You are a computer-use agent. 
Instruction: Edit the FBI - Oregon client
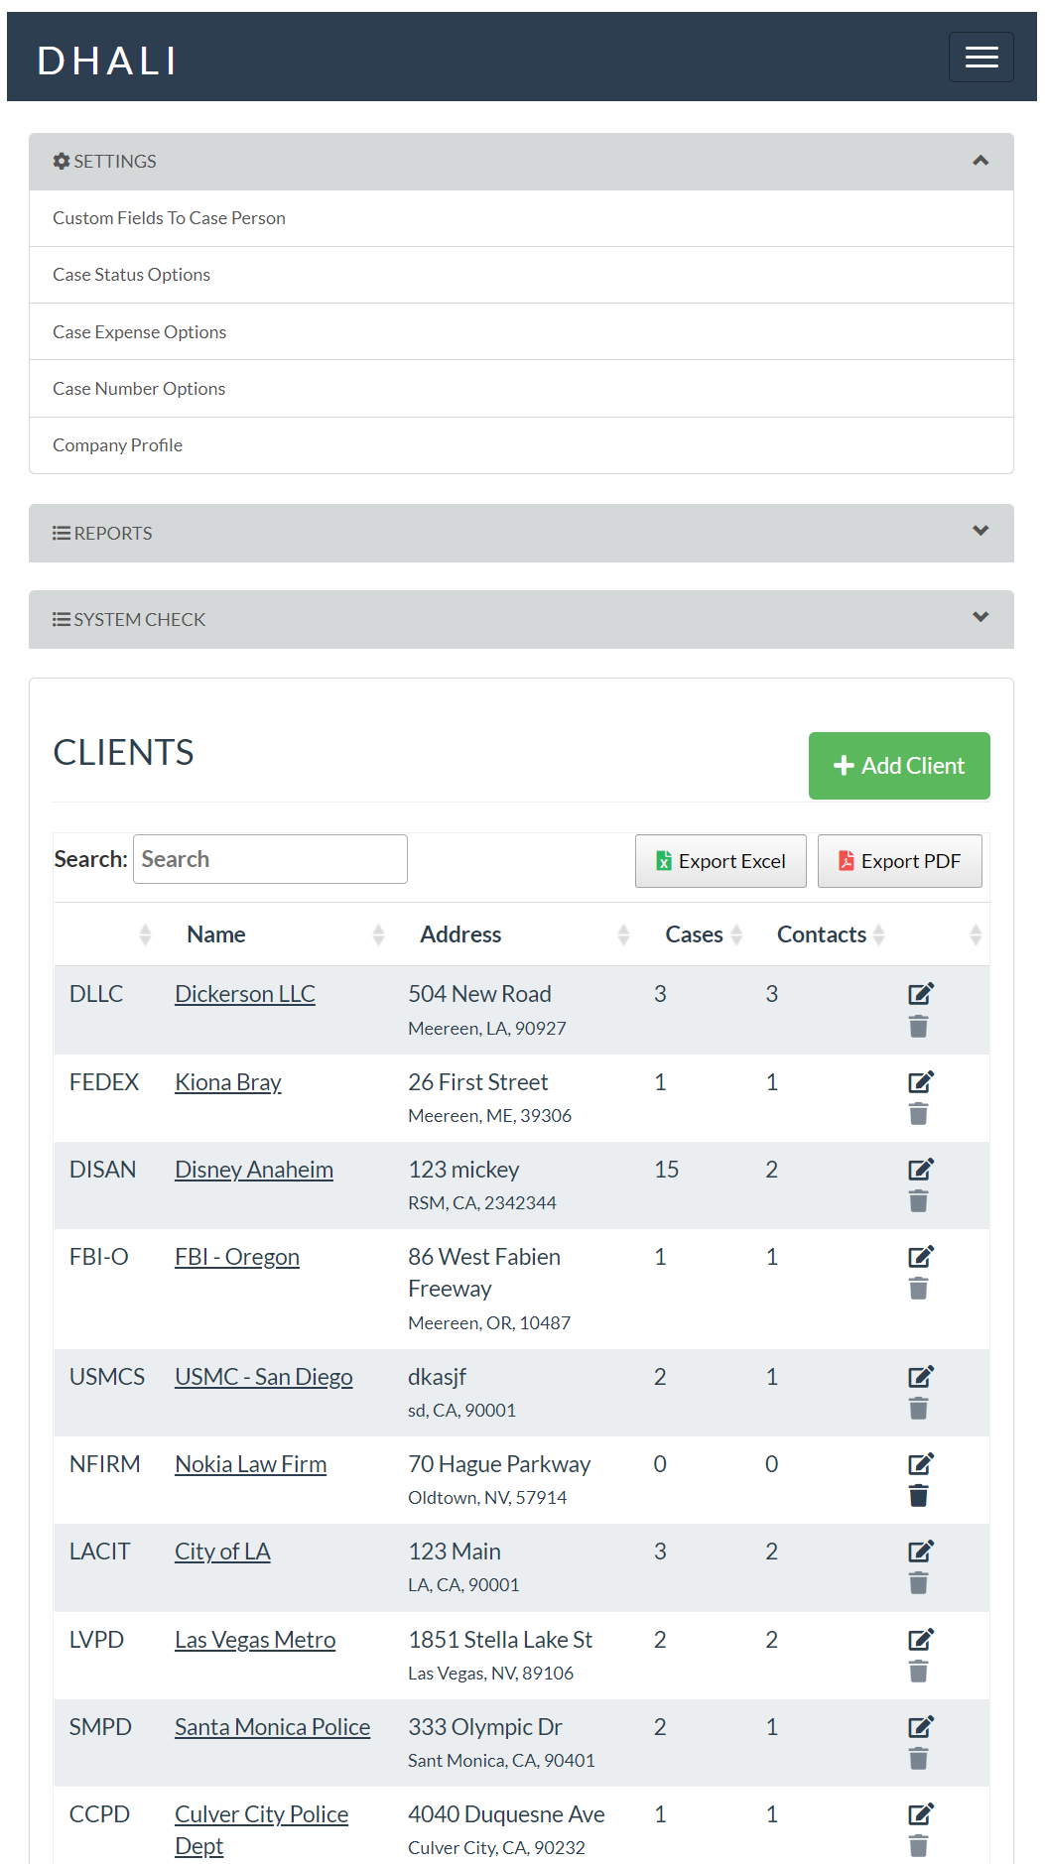tap(920, 1256)
